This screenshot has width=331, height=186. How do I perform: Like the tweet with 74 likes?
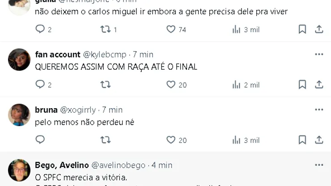tap(171, 30)
